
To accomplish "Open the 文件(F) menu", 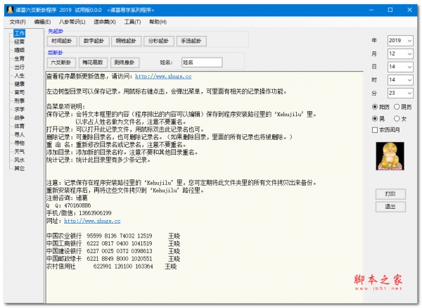I will [x=17, y=23].
